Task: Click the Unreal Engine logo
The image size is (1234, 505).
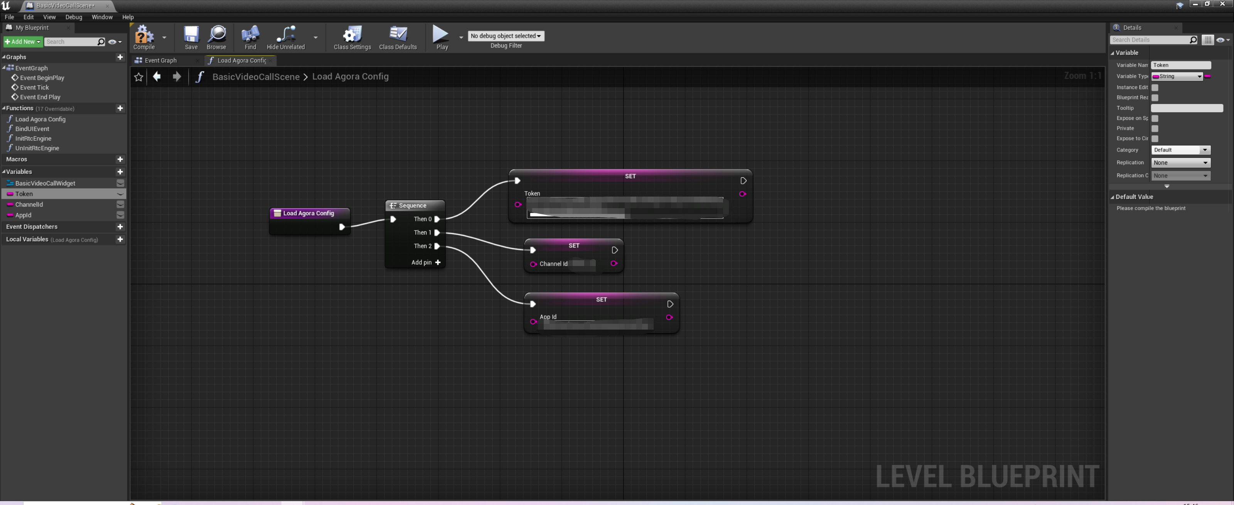Action: point(6,6)
